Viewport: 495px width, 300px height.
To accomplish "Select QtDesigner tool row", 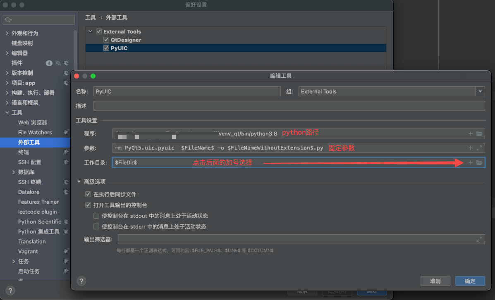I will pyautogui.click(x=236, y=40).
